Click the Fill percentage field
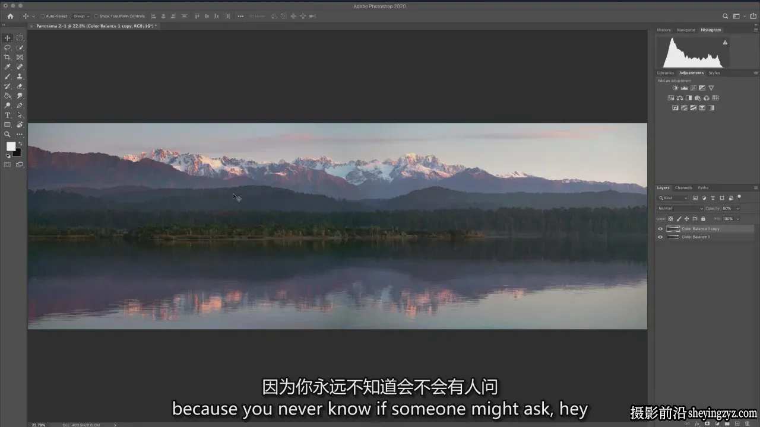 click(x=728, y=219)
